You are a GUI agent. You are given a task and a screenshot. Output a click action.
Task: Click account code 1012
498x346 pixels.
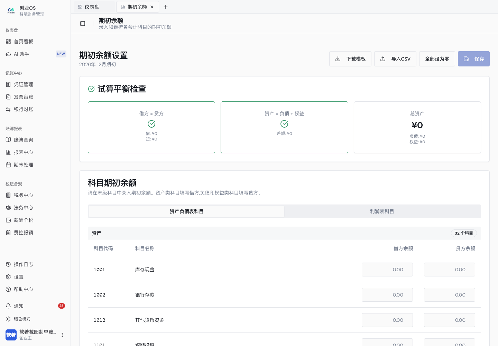99,320
